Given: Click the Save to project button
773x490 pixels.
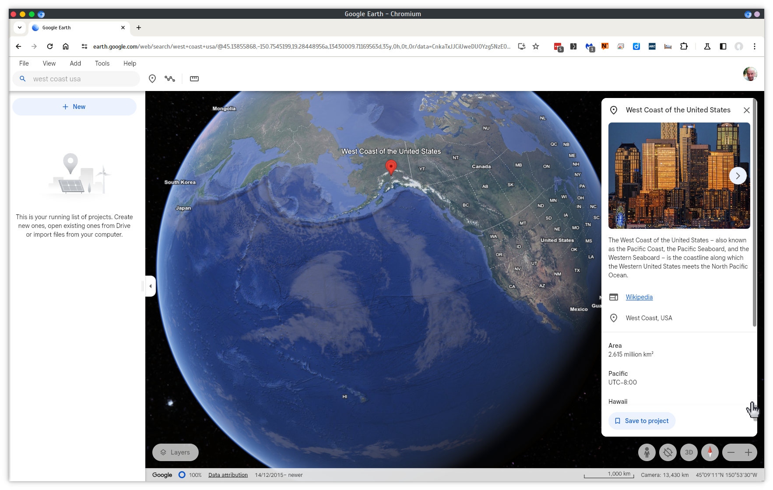Looking at the screenshot, I should click(x=642, y=421).
